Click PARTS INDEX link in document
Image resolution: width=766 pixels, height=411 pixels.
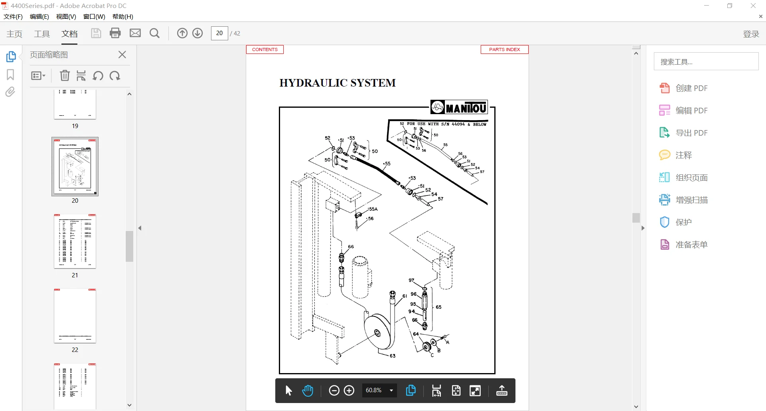coord(505,49)
